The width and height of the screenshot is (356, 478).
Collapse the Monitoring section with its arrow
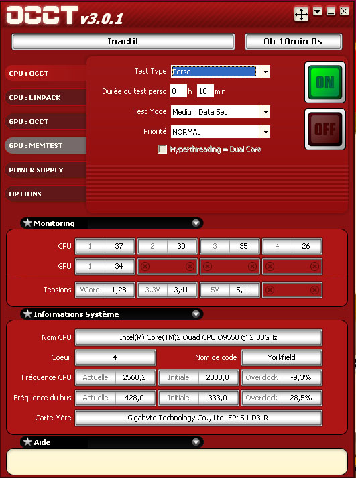point(196,223)
